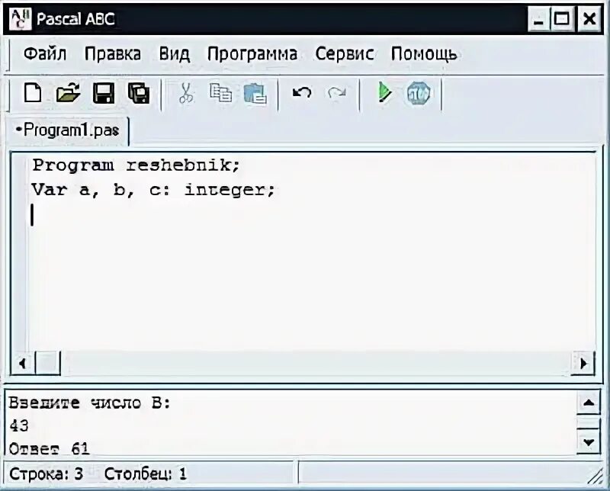Open the Правка menu
Image resolution: width=610 pixels, height=491 pixels.
(x=113, y=53)
